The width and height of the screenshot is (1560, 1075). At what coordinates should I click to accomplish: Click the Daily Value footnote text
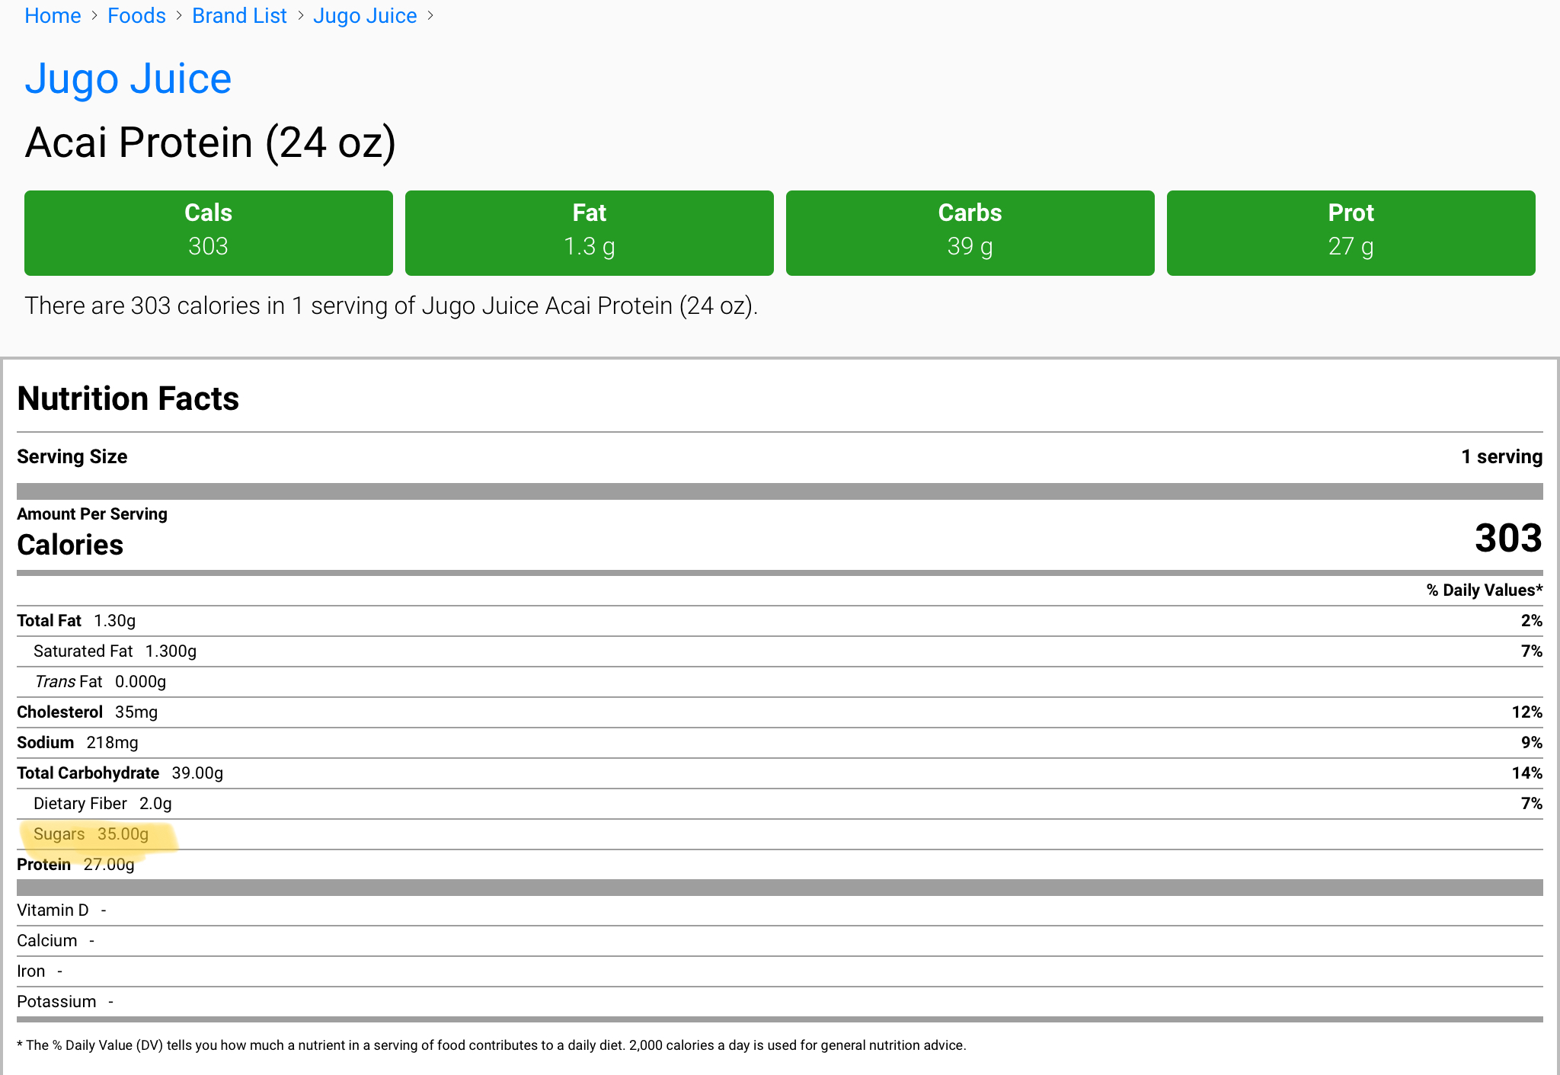coord(491,1045)
